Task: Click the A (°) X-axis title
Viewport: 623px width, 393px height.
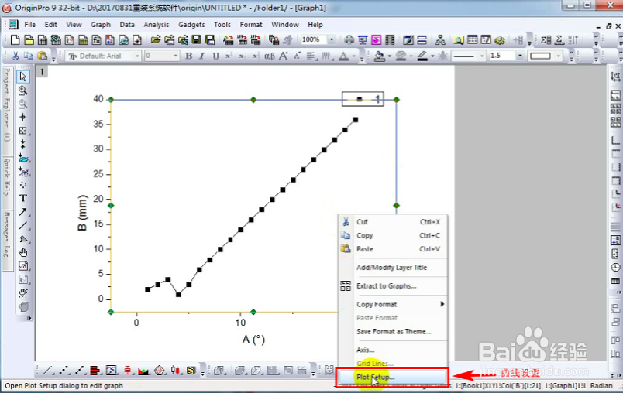Action: (253, 340)
